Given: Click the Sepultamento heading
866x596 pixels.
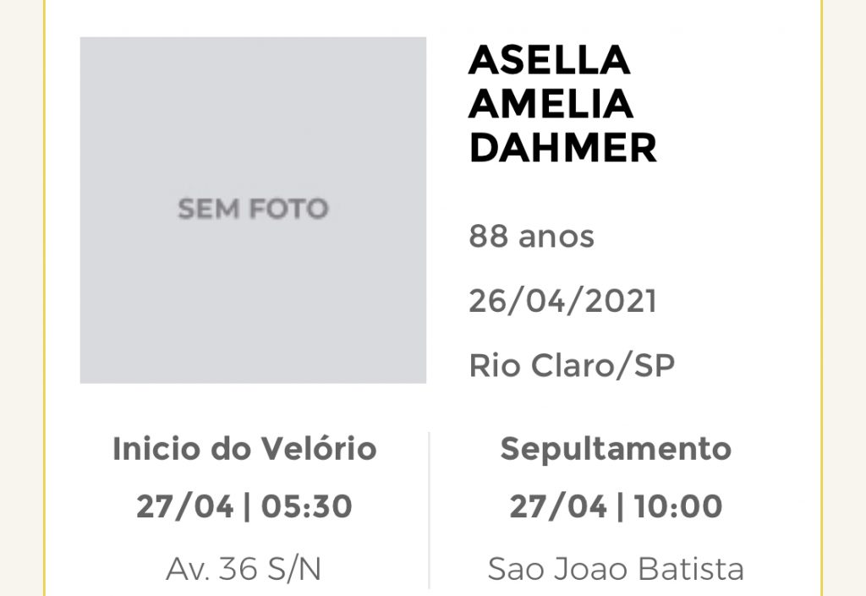Looking at the screenshot, I should tap(616, 449).
